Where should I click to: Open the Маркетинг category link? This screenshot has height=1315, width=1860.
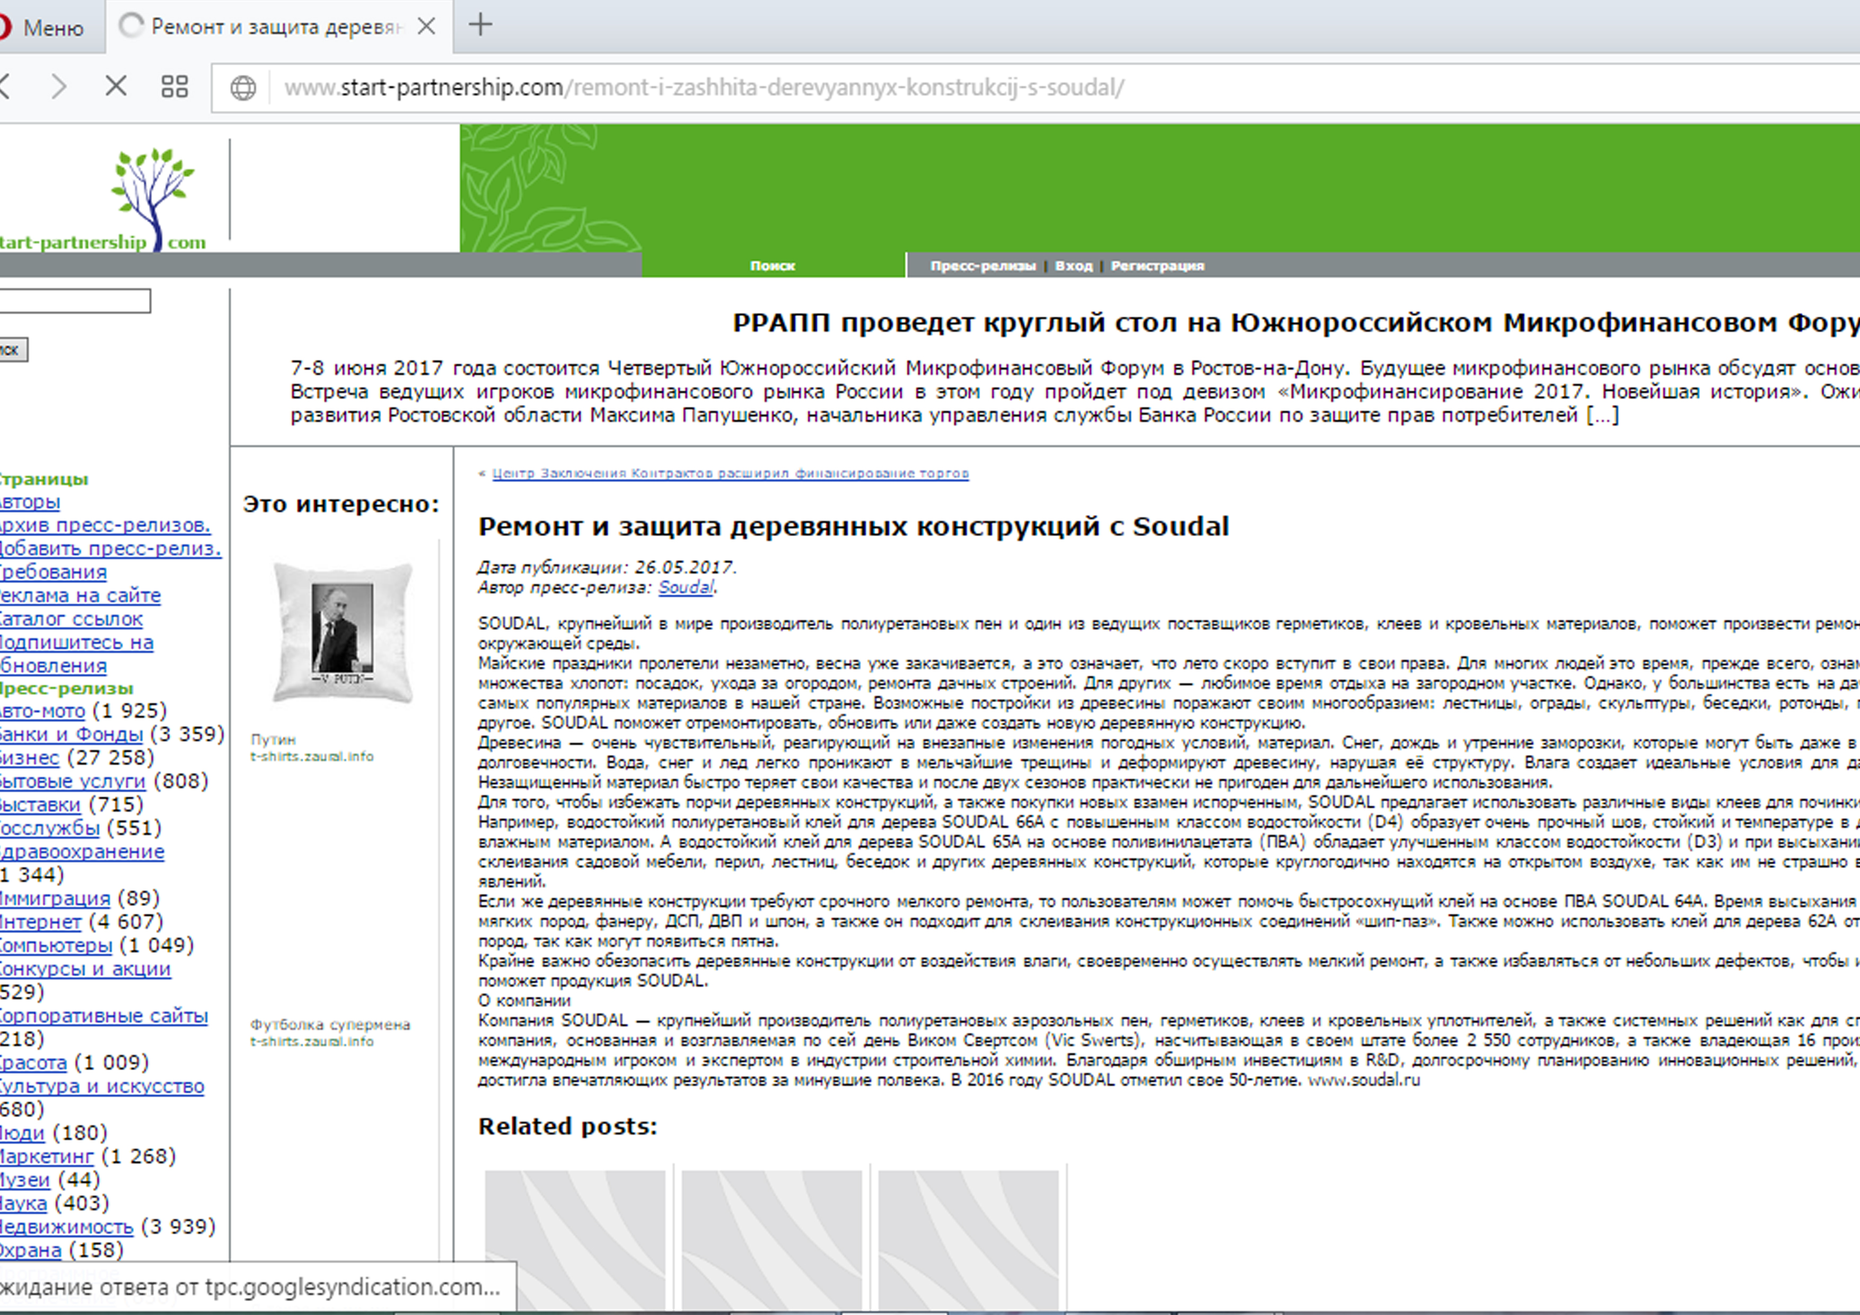46,1158
